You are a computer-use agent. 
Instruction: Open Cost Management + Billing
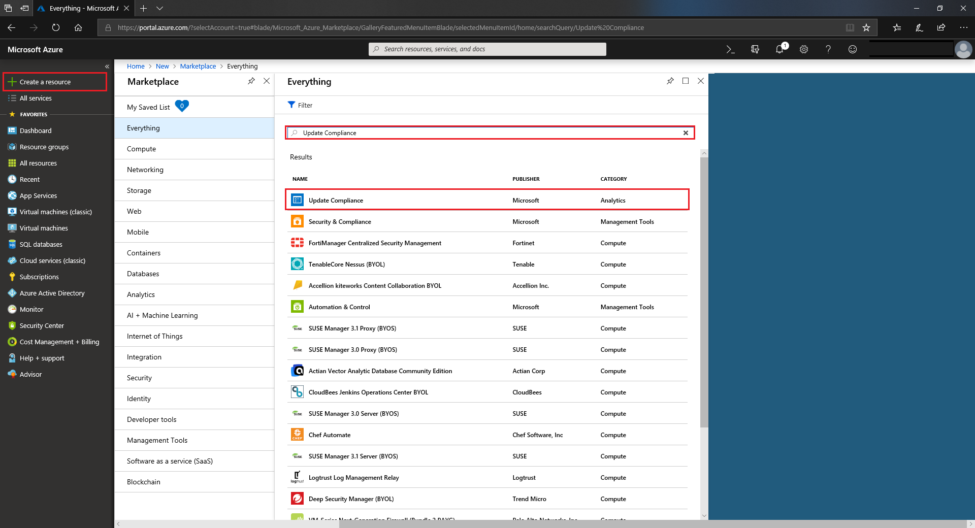pos(59,342)
